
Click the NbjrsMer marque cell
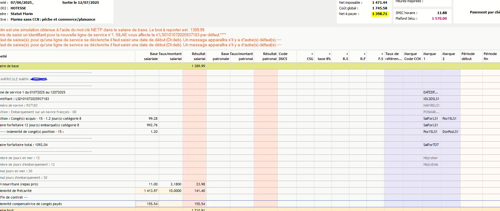tap(432, 158)
